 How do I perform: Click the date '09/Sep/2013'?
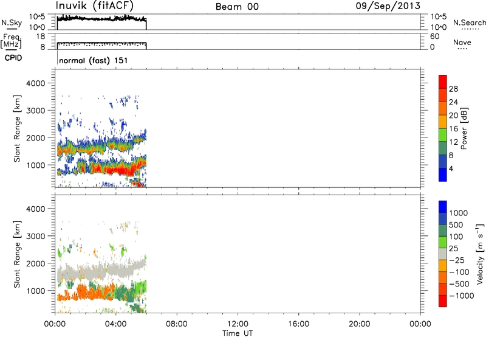click(388, 5)
